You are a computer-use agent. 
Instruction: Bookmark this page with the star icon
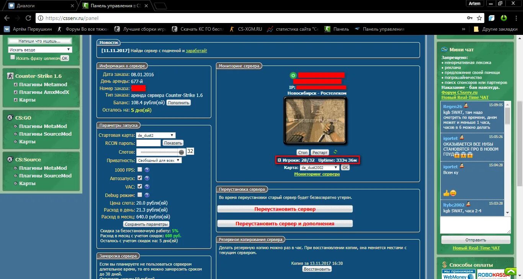point(479,18)
